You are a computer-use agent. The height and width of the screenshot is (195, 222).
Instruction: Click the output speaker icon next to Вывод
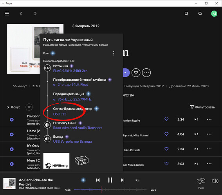[47, 139]
